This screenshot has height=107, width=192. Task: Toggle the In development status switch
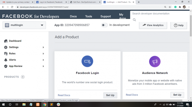(x=104, y=25)
